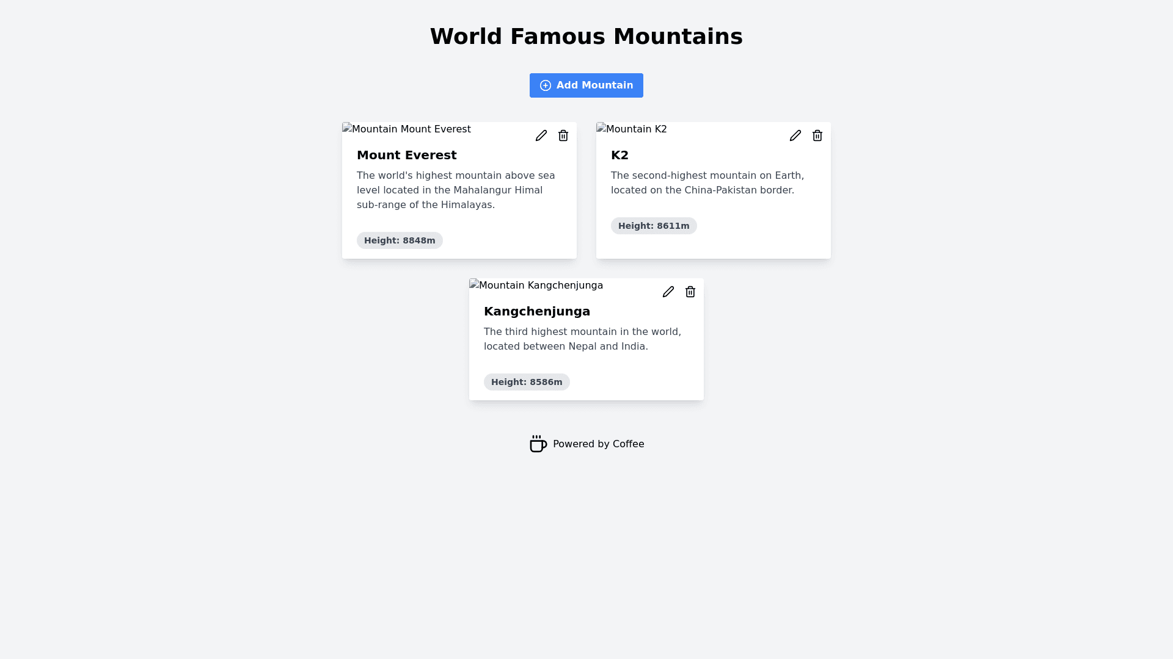
Task: Click the Kangchenjunga description text
Action: click(582, 339)
